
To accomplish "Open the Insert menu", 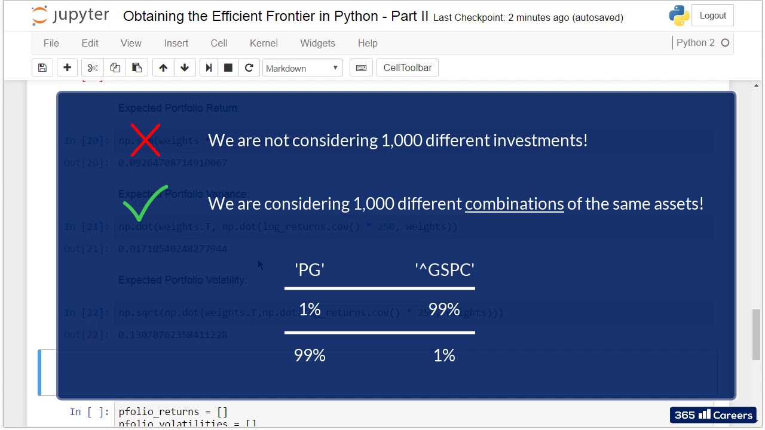I will coord(176,43).
